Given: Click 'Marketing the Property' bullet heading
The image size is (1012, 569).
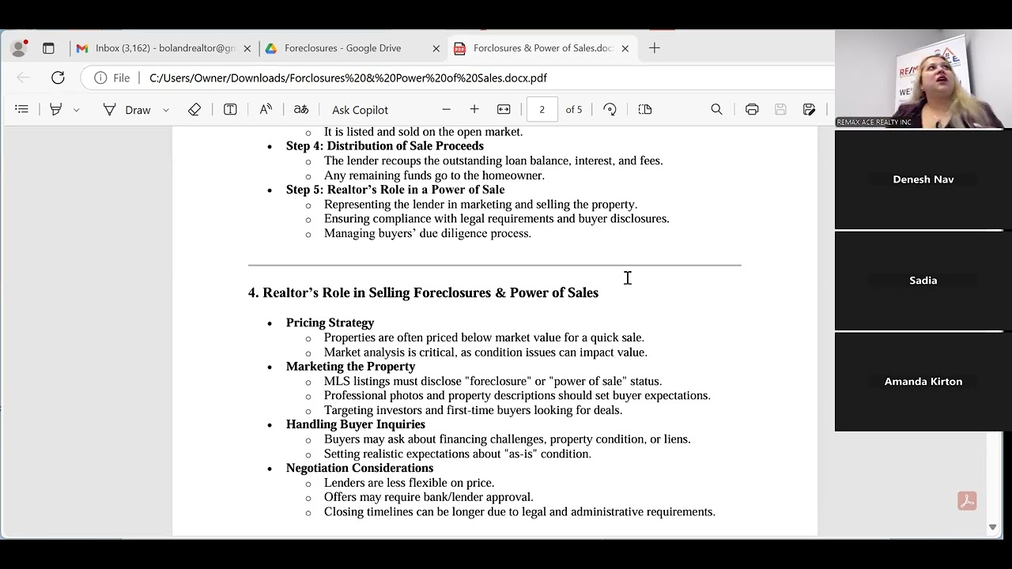Looking at the screenshot, I should 350,366.
